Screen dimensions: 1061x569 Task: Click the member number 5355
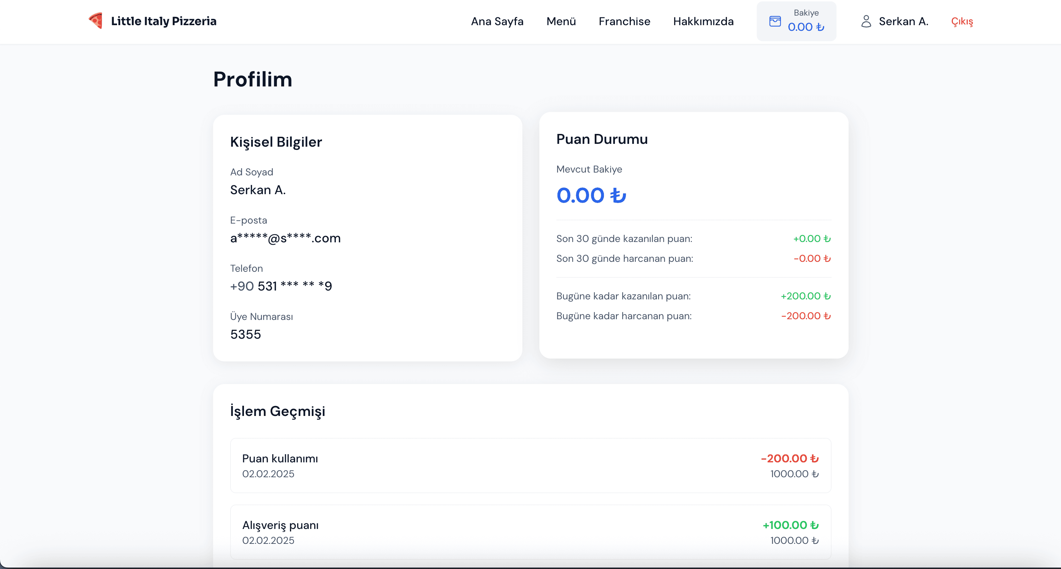(245, 334)
